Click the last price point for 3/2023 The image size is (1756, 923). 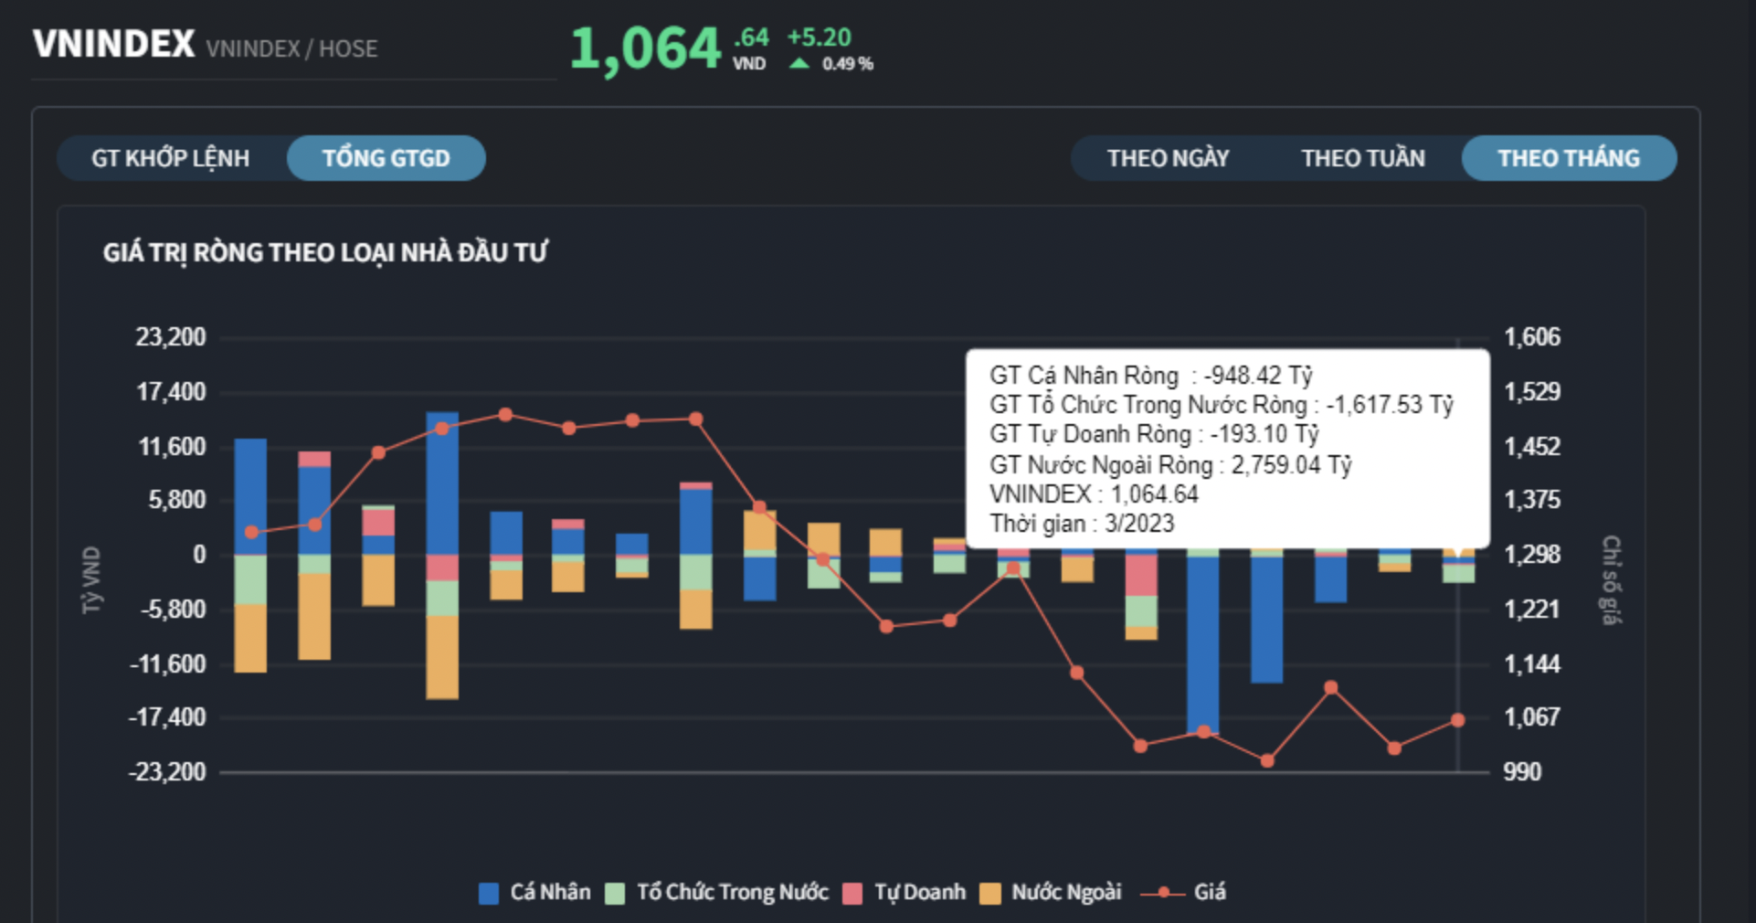click(x=1457, y=720)
